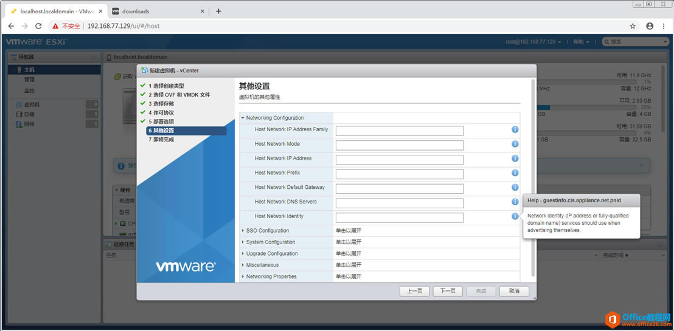Click the VMware ESXi logo
The height and width of the screenshot is (331, 674).
tap(36, 42)
